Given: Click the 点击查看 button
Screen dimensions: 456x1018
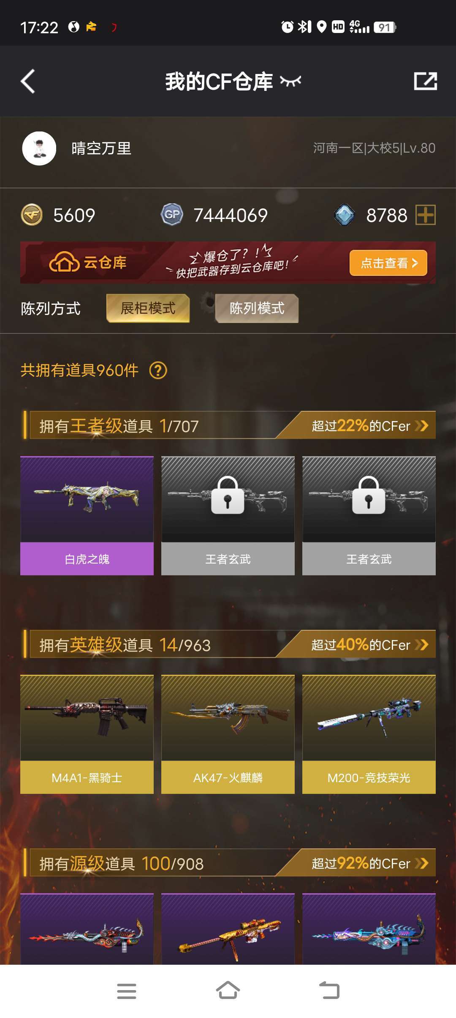Looking at the screenshot, I should (x=388, y=263).
